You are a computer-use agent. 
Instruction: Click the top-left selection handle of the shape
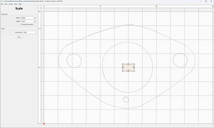pyautogui.click(x=123, y=64)
